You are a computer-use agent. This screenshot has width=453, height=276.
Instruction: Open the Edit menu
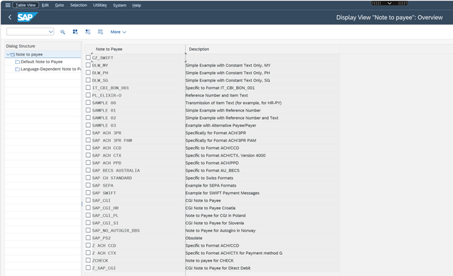[x=45, y=5]
